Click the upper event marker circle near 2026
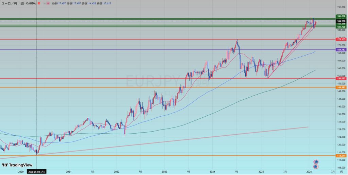 click(x=316, y=162)
